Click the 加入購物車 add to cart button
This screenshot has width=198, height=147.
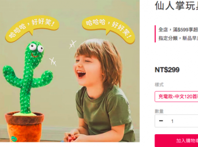pyautogui.click(x=176, y=141)
